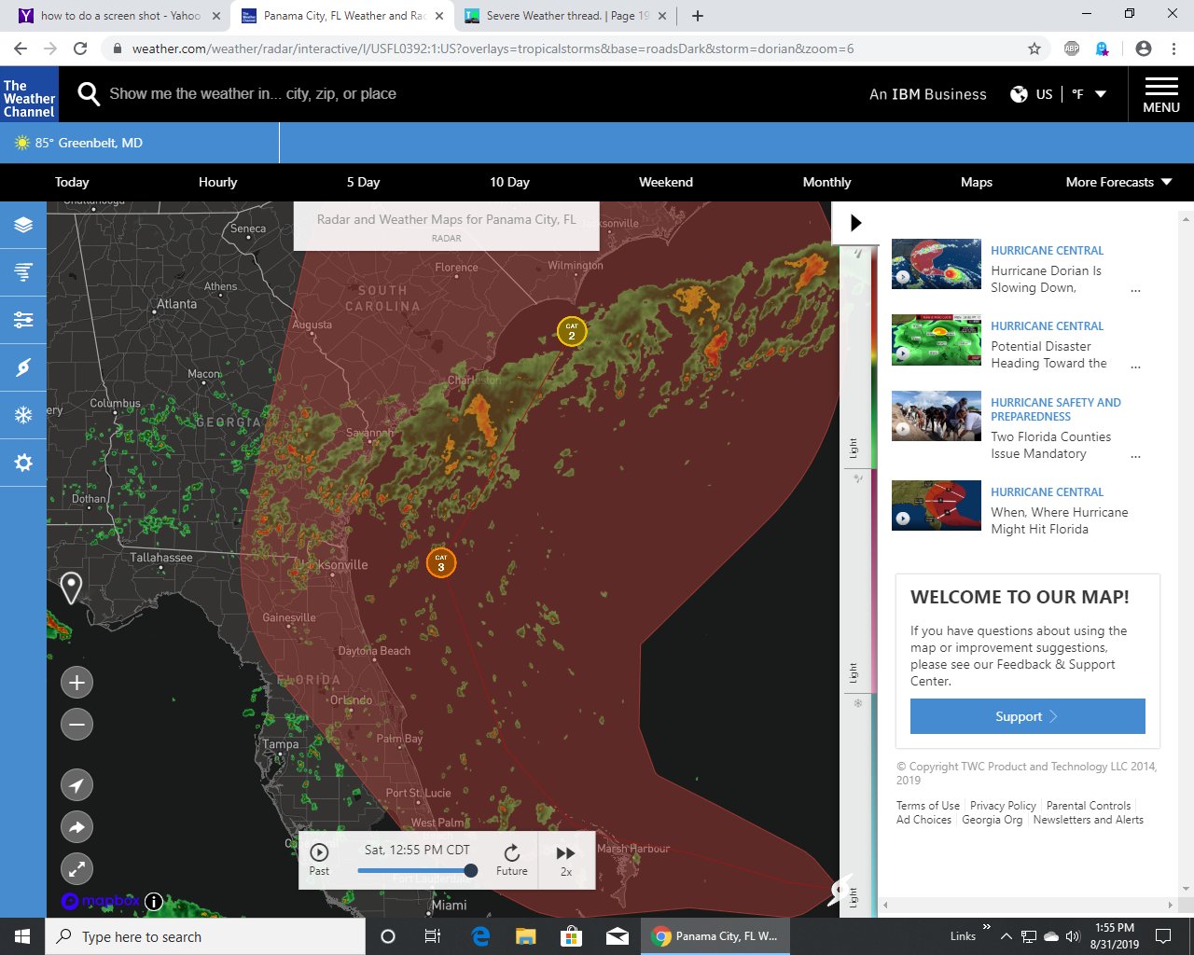Open Hurricane Dorian Is Slowing Down article
This screenshot has width=1194, height=955.
click(x=1046, y=279)
